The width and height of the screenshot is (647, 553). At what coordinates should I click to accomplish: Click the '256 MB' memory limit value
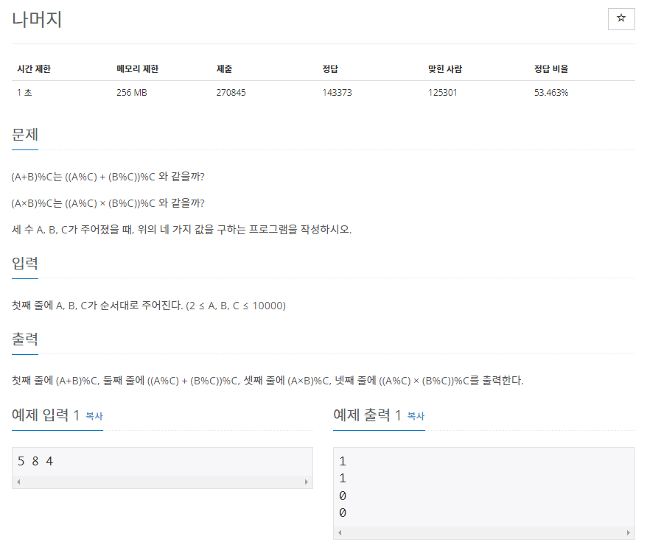point(132,92)
